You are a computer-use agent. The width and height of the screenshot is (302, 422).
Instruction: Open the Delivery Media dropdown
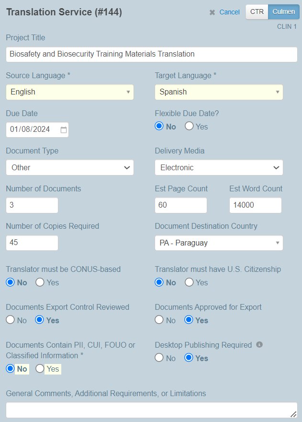[219, 167]
